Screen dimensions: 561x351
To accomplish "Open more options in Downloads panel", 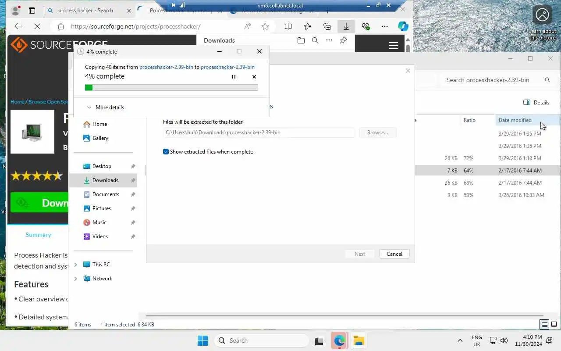I will [x=329, y=40].
